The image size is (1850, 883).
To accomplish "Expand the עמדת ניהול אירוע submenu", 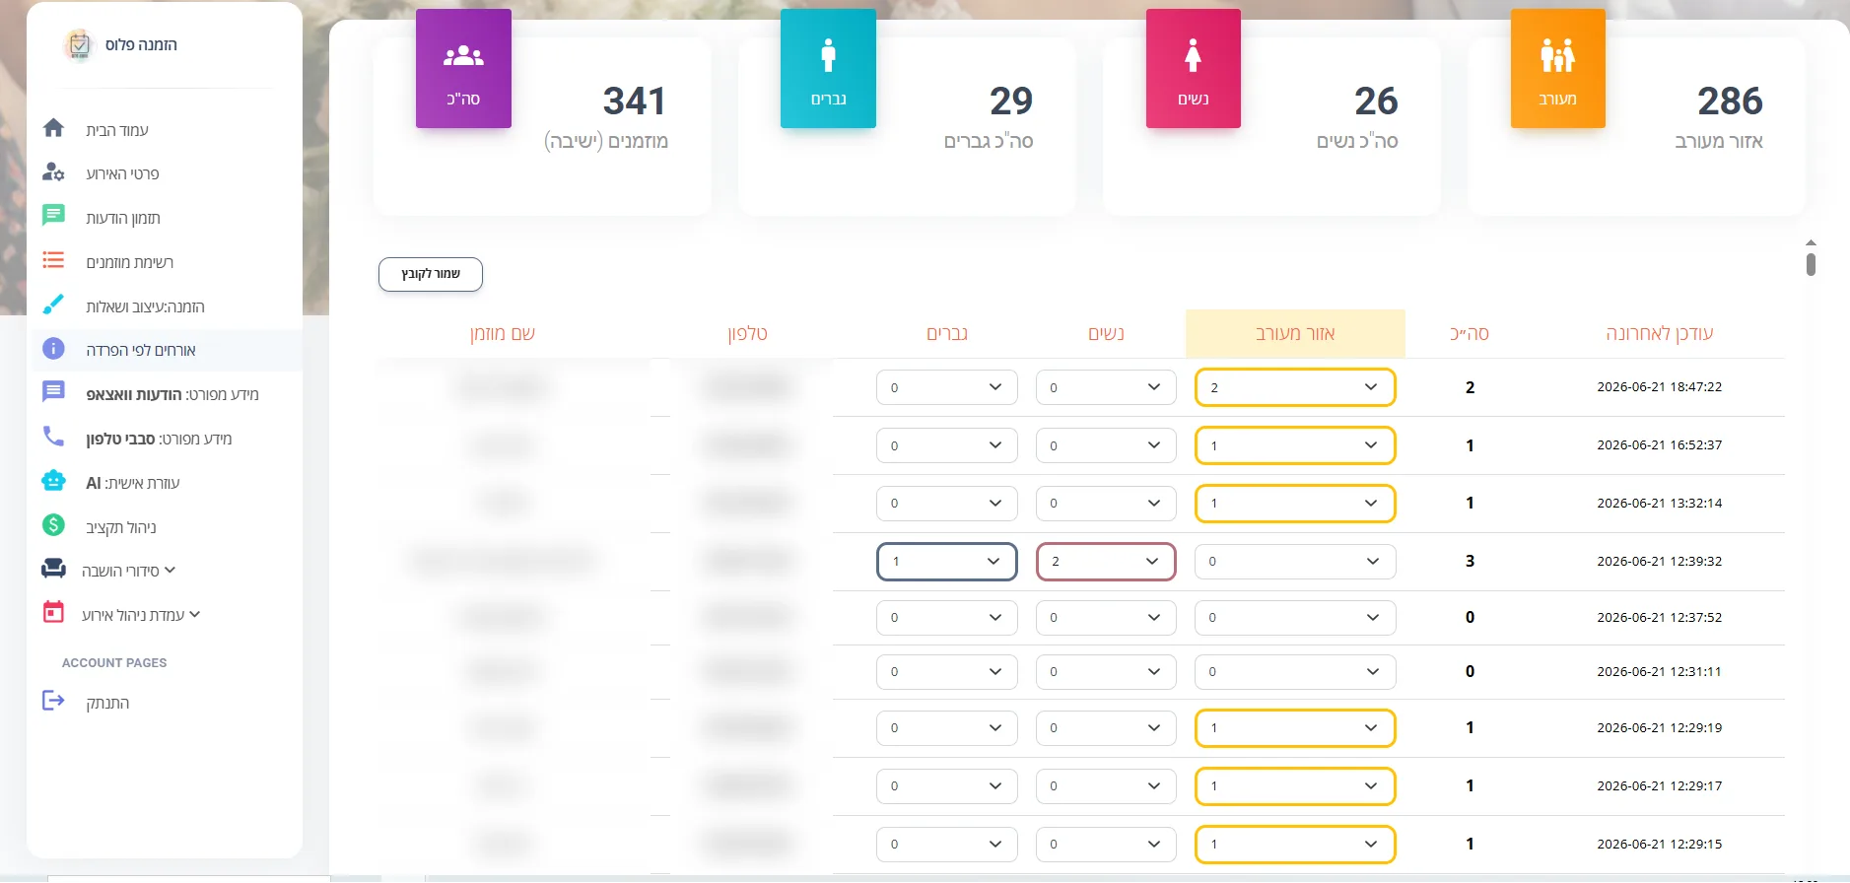I will 140,615.
